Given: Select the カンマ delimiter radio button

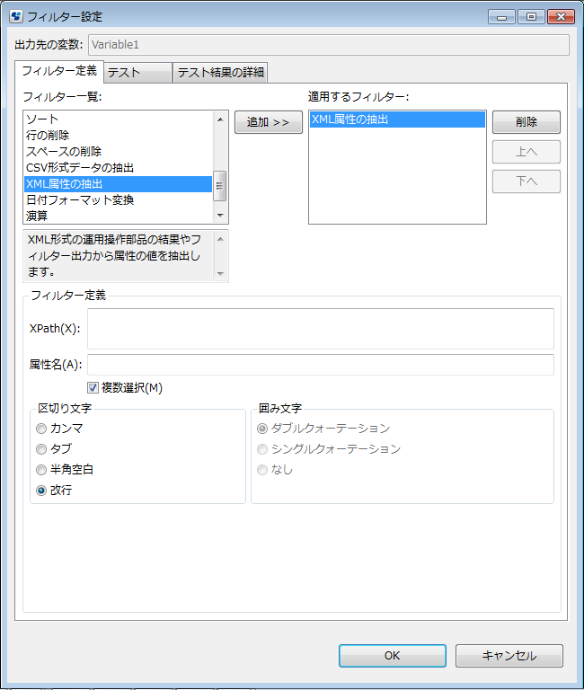Looking at the screenshot, I should pyautogui.click(x=41, y=429).
